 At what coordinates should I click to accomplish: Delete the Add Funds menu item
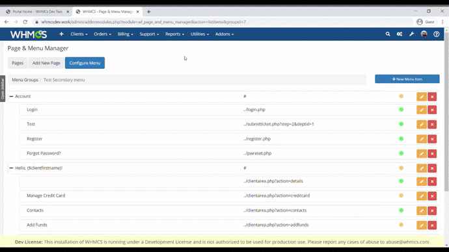point(432,225)
